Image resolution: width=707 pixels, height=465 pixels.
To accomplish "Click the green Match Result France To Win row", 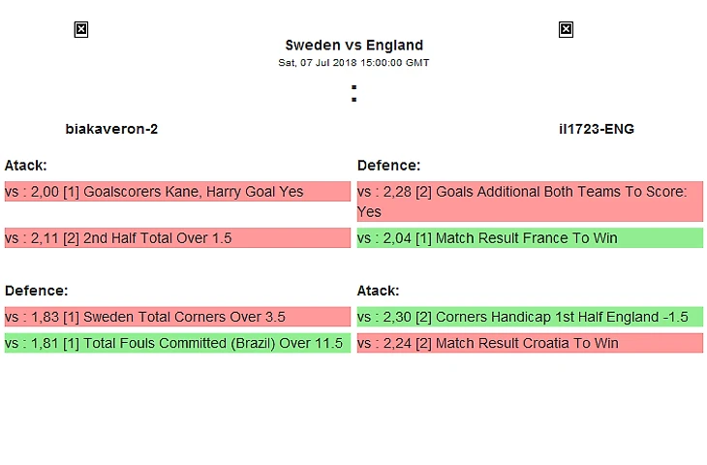I will (x=530, y=238).
